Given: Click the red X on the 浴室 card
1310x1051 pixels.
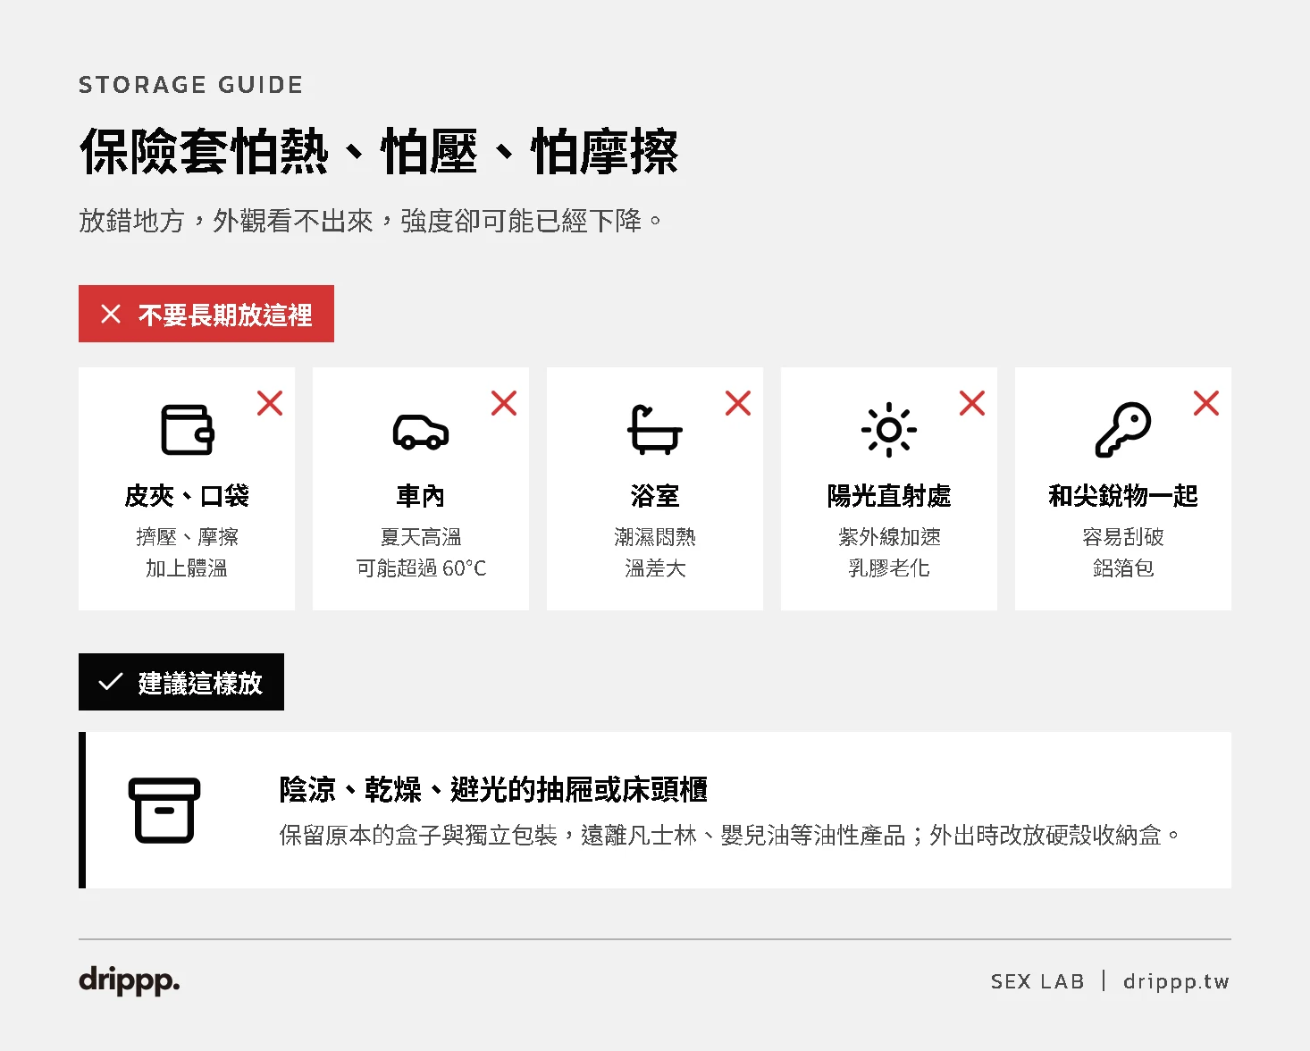Looking at the screenshot, I should [738, 403].
